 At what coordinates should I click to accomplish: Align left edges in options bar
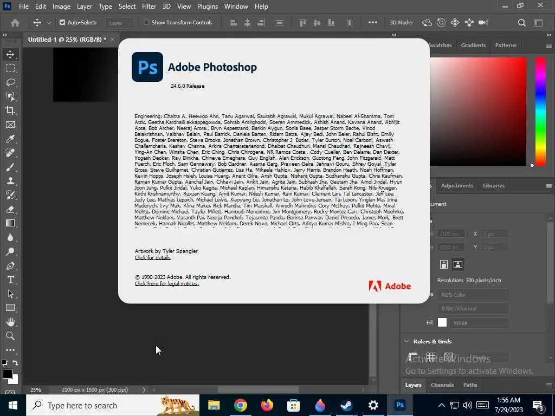tap(233, 23)
